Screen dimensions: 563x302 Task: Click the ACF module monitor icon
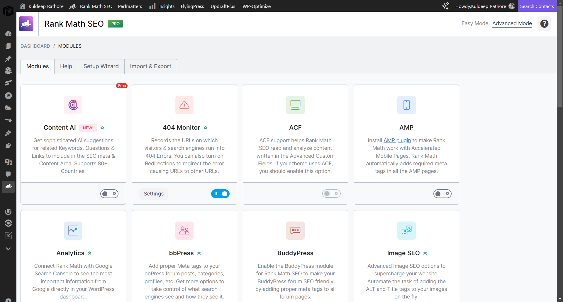pyautogui.click(x=295, y=105)
